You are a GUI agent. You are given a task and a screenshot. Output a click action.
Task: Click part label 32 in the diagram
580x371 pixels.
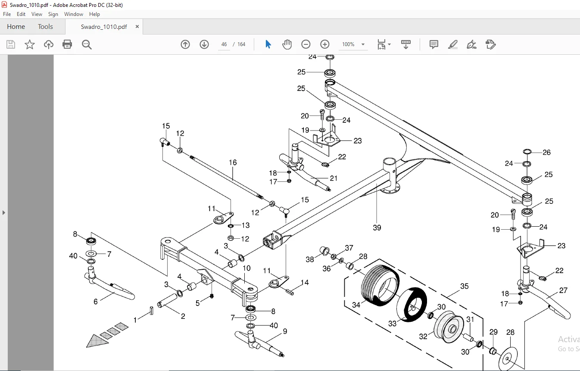point(423,336)
